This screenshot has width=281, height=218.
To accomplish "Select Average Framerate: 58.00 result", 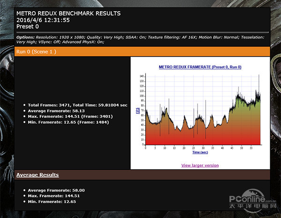I will [x=56, y=190].
